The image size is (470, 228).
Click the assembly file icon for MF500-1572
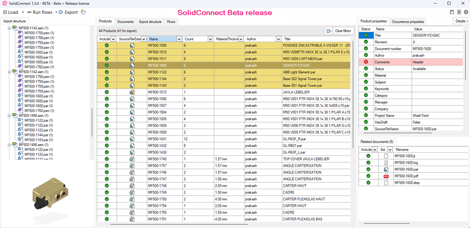click(132, 92)
